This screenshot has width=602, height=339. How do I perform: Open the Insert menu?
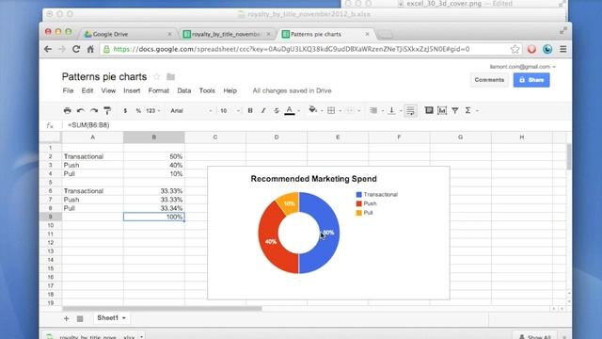point(132,90)
